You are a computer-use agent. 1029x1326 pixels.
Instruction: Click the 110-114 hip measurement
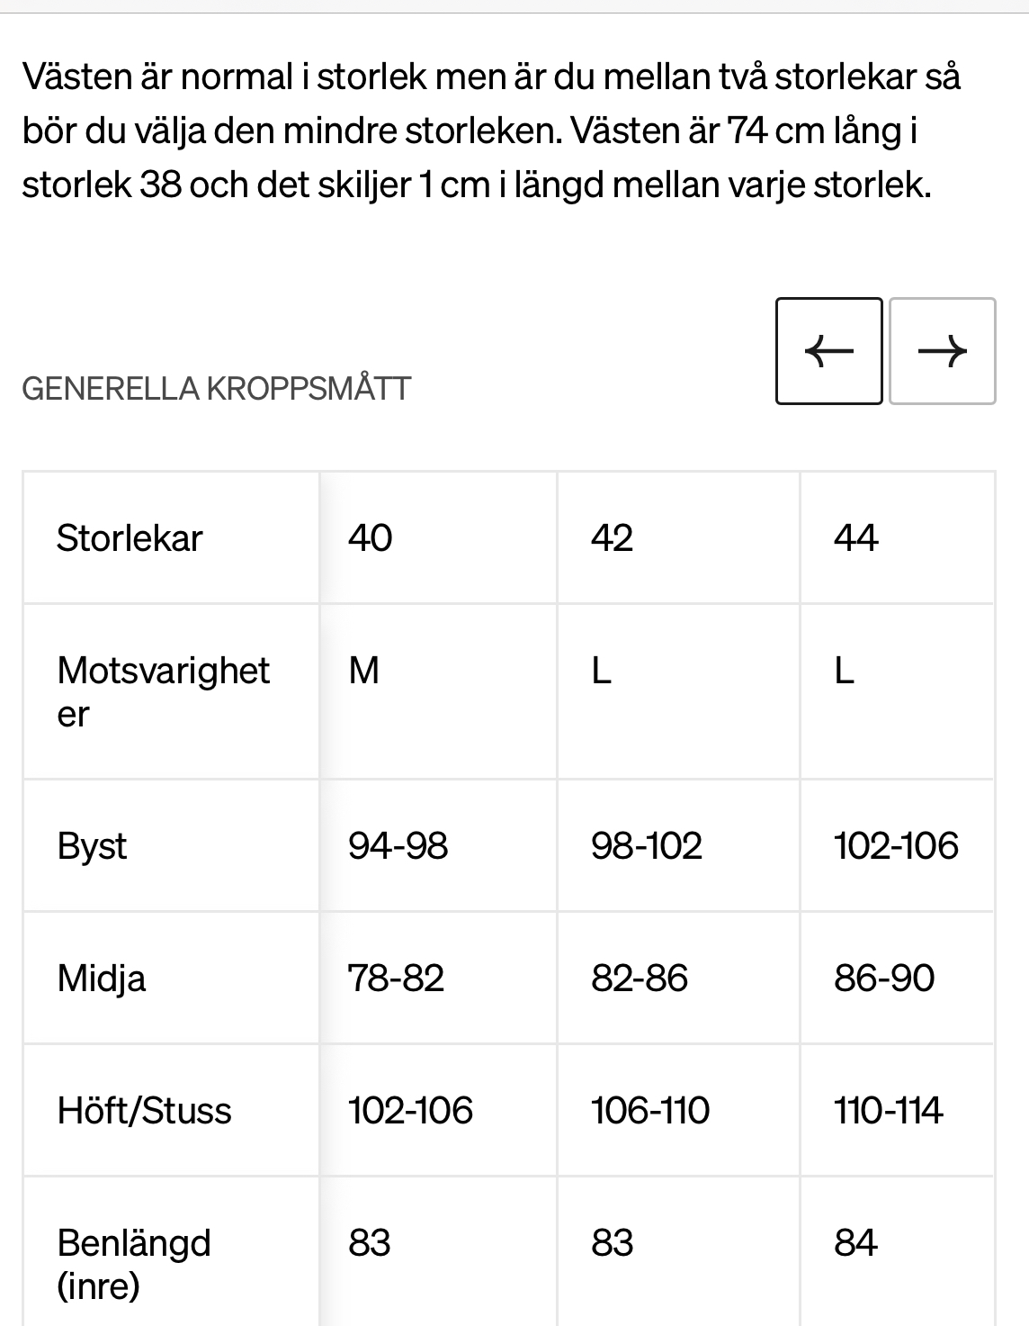coord(888,1111)
